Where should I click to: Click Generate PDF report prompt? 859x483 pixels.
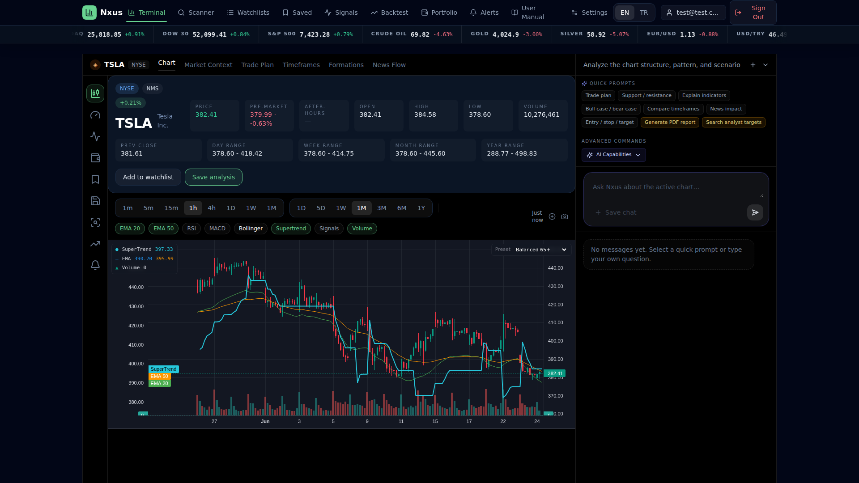(670, 122)
